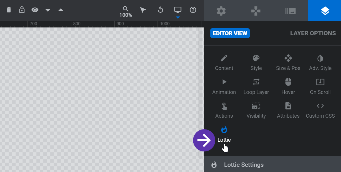The width and height of the screenshot is (341, 172).
Task: Collapse the Lottie Settings section header
Action: pyautogui.click(x=272, y=164)
